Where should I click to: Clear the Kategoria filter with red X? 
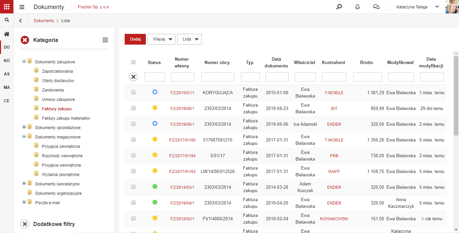coord(25,40)
